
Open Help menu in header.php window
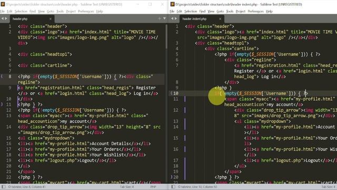pos(100,12)
